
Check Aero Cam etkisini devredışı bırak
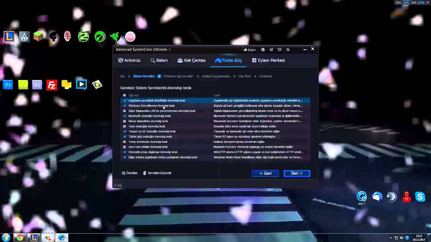[x=125, y=147]
